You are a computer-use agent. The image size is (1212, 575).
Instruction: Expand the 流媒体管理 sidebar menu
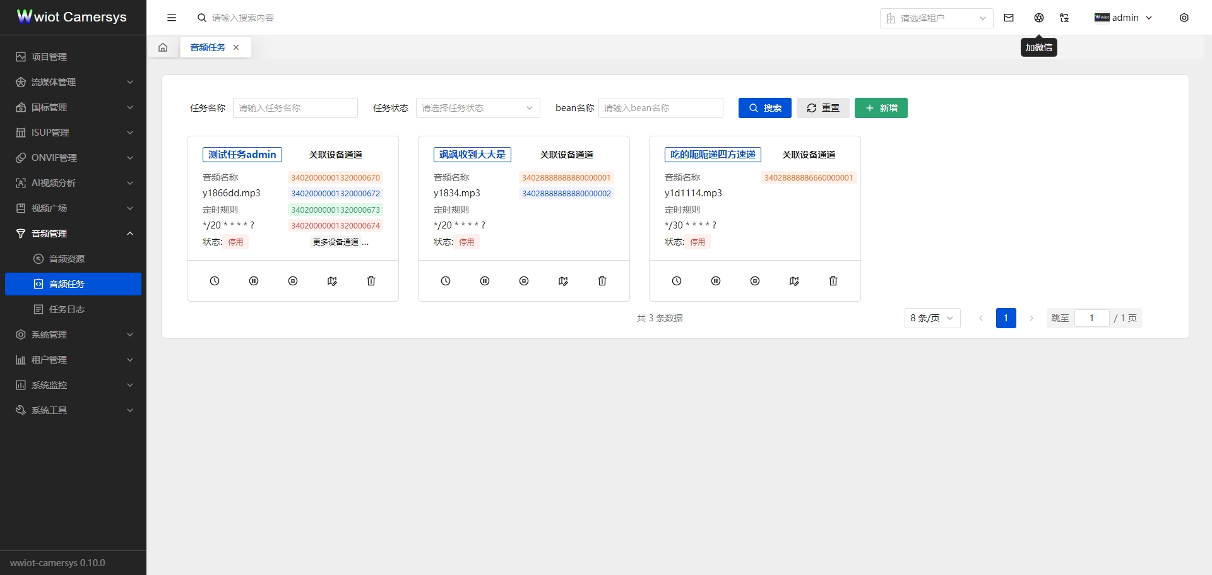point(73,82)
